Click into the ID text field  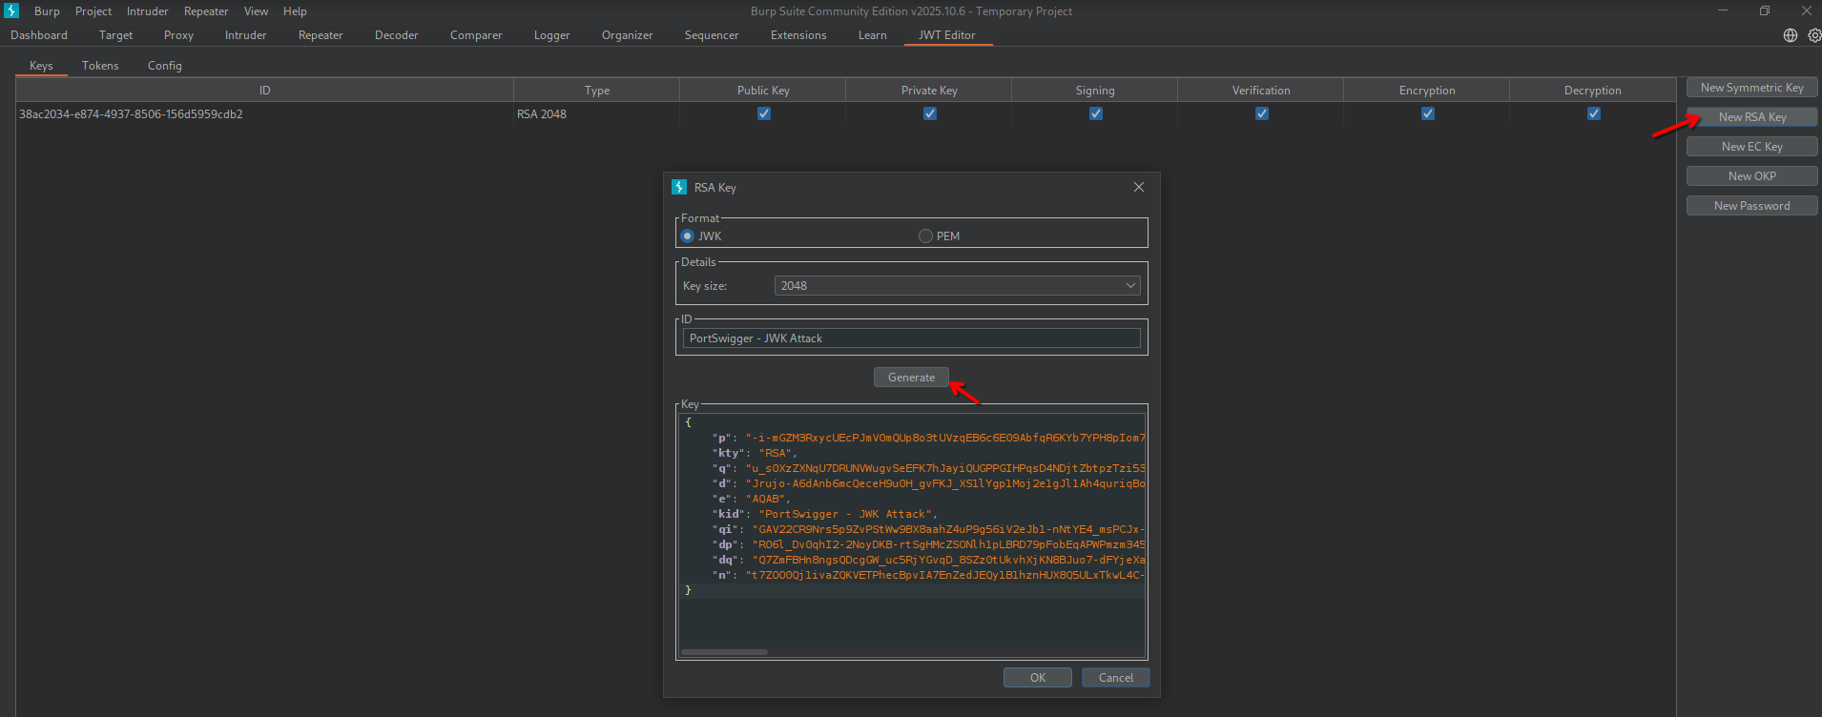coord(911,338)
